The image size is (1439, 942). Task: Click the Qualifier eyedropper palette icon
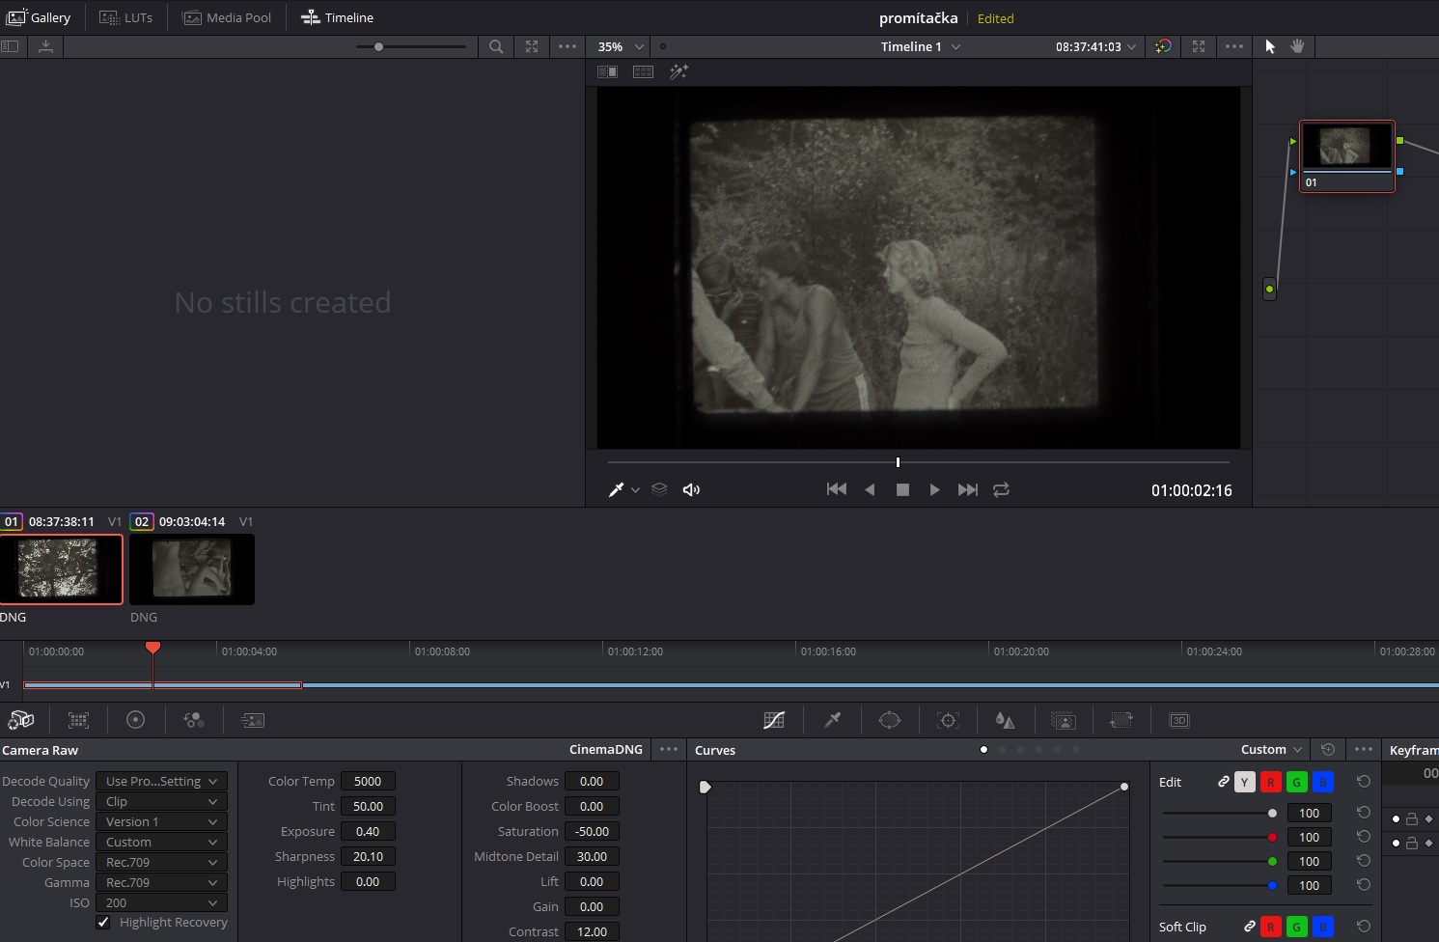coord(832,720)
